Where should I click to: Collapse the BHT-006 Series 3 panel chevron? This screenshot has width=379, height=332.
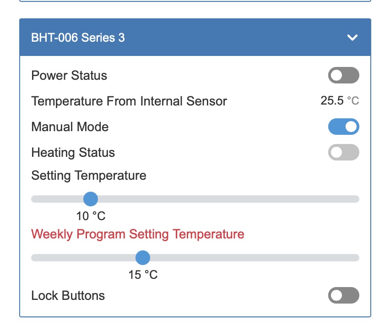click(352, 38)
